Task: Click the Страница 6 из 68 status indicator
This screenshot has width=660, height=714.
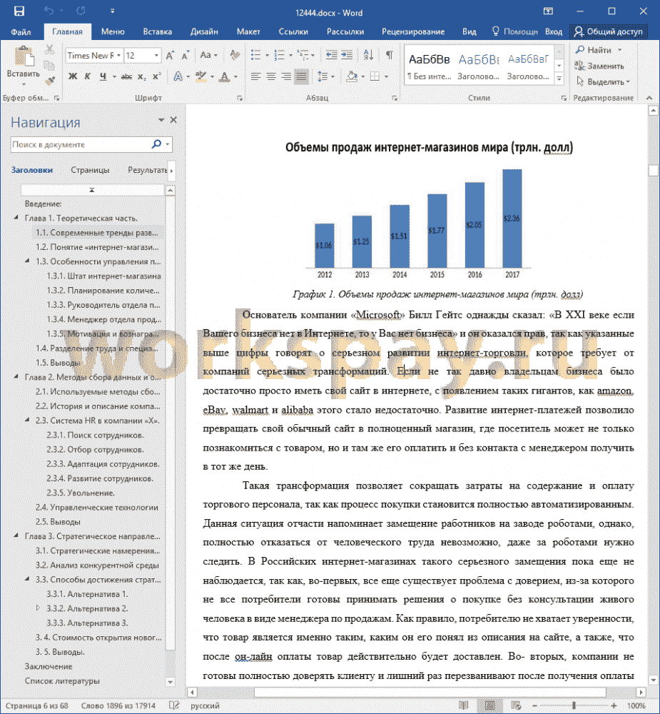Action: click(37, 705)
